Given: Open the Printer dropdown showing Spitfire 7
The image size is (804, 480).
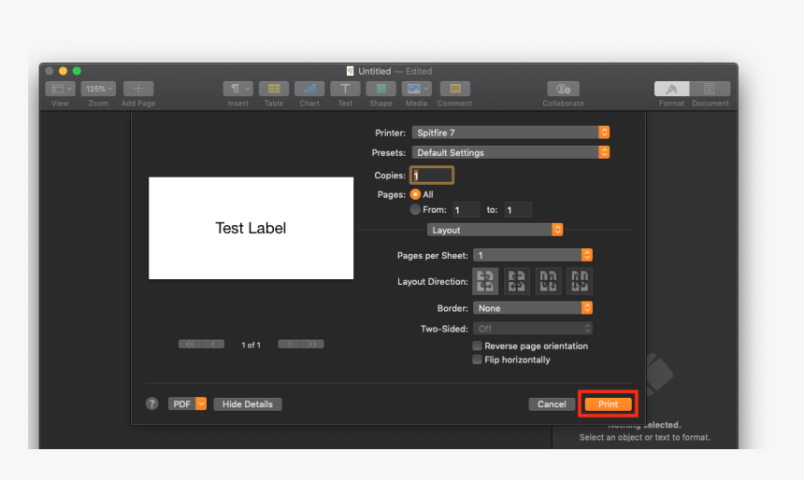Looking at the screenshot, I should point(510,133).
